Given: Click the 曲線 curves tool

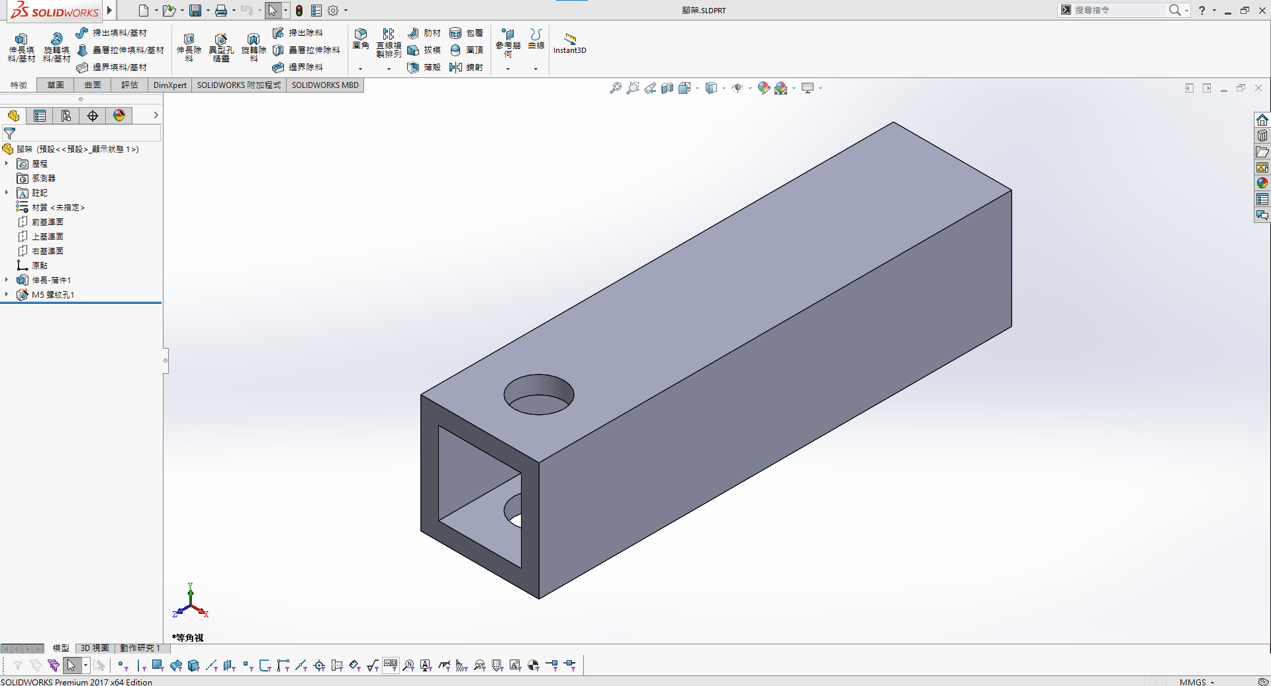Looking at the screenshot, I should click(x=536, y=39).
